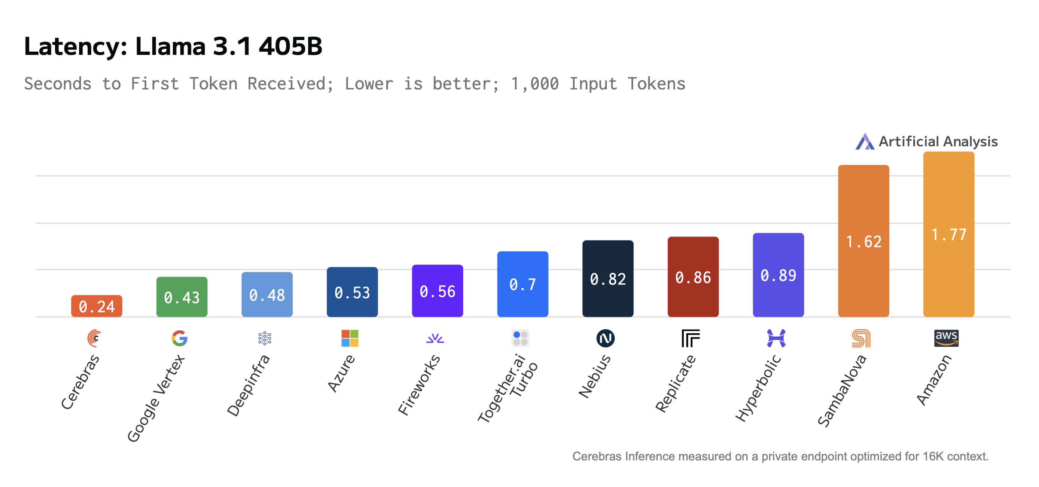Click the Cerebras logo icon

[94, 338]
